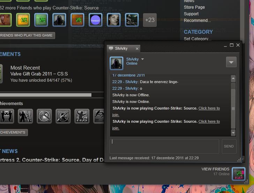Click the speech bubble icon on chat tab
This screenshot has height=193, width=254.
pyautogui.click(x=111, y=48)
